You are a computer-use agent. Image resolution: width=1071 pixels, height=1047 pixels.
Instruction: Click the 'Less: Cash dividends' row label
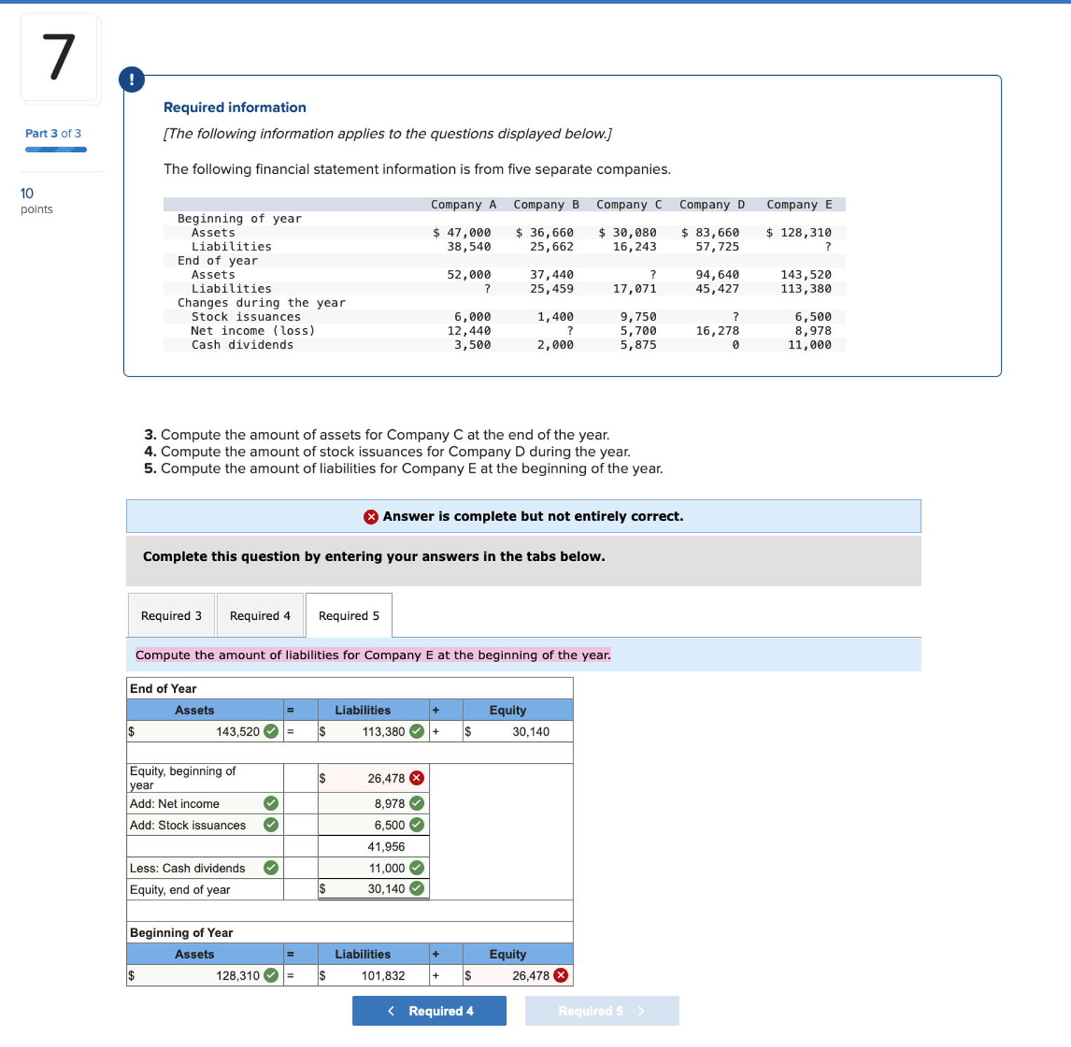[x=187, y=868]
